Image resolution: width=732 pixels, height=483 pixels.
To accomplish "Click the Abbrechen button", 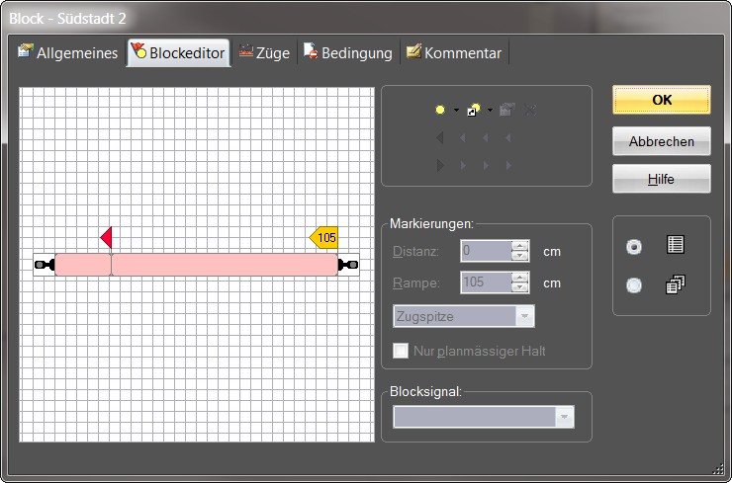I will [662, 141].
